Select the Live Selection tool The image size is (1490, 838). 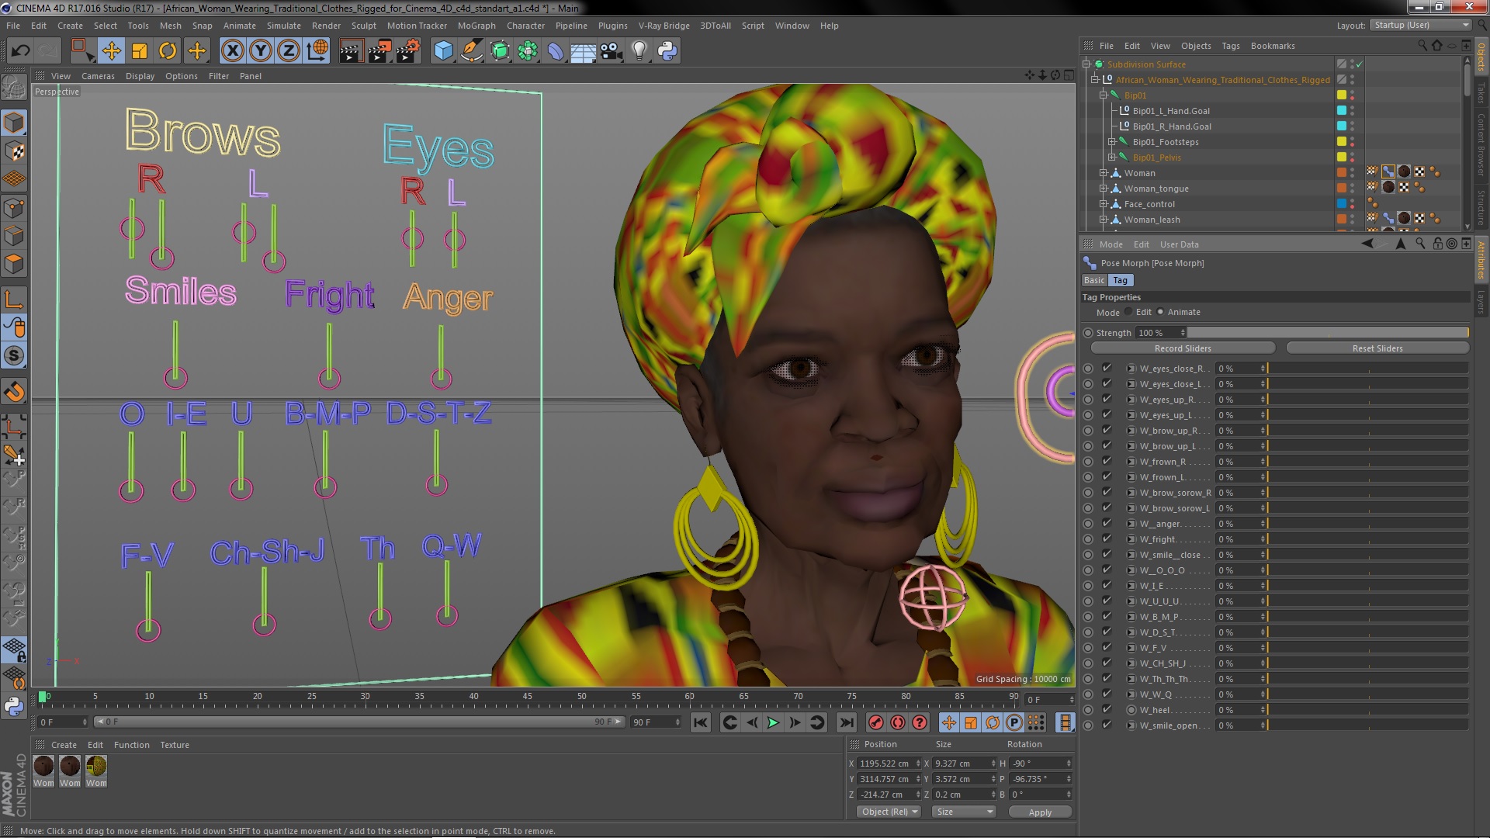click(81, 51)
